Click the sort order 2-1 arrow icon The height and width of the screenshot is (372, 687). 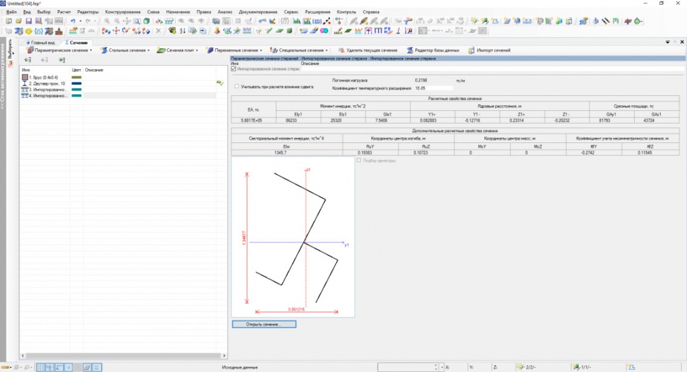point(182,31)
